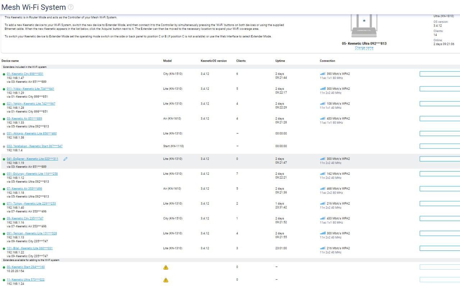Open 071- Türkay - Keenetic Lite 229***253 link
The height and width of the screenshot is (286, 460).
click(31, 203)
